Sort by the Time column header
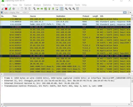 tap(21, 16)
